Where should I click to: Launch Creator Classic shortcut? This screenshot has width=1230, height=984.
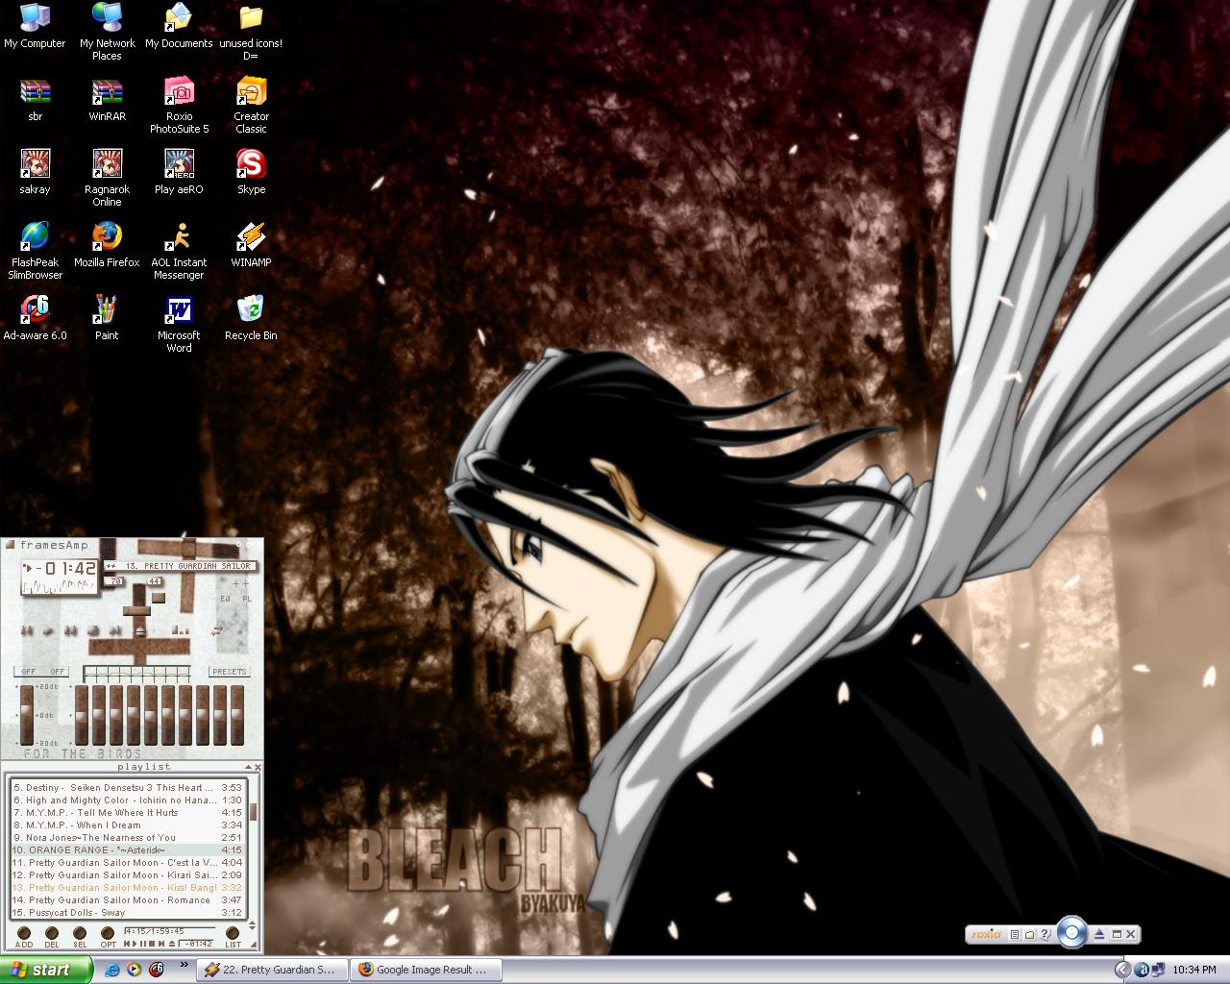251,106
